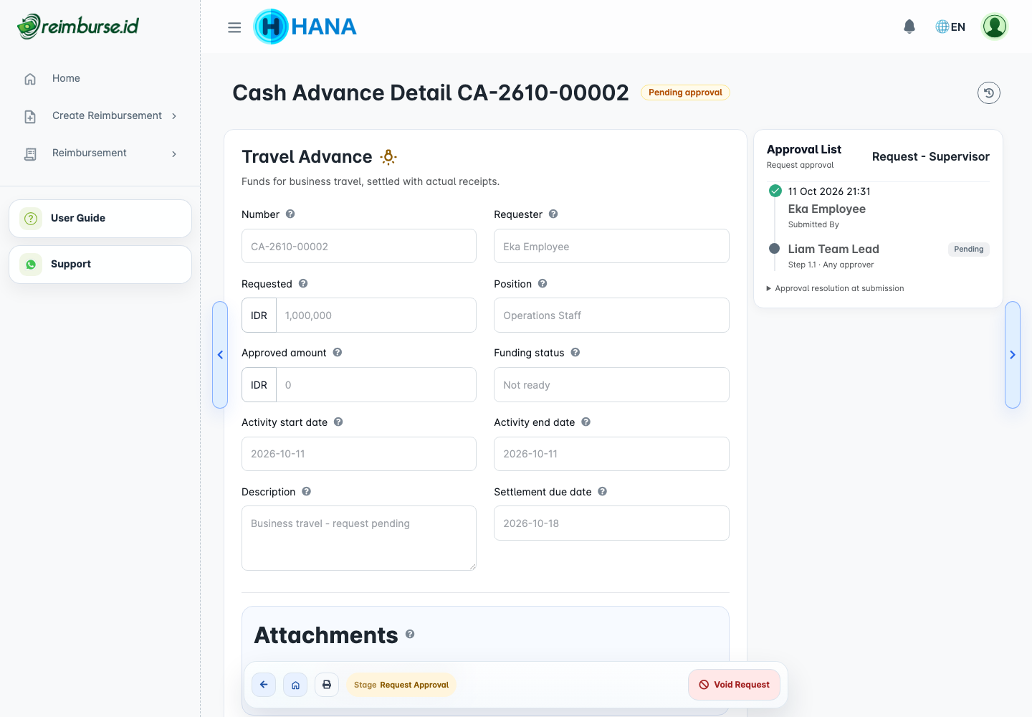The width and height of the screenshot is (1032, 717).
Task: Show help for Funding status field
Action: [x=575, y=353]
